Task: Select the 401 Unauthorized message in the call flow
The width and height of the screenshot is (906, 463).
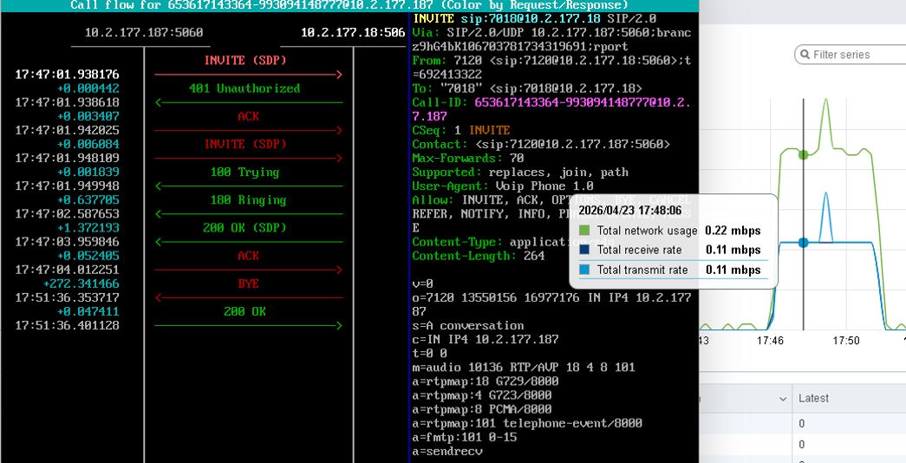Action: (x=244, y=88)
